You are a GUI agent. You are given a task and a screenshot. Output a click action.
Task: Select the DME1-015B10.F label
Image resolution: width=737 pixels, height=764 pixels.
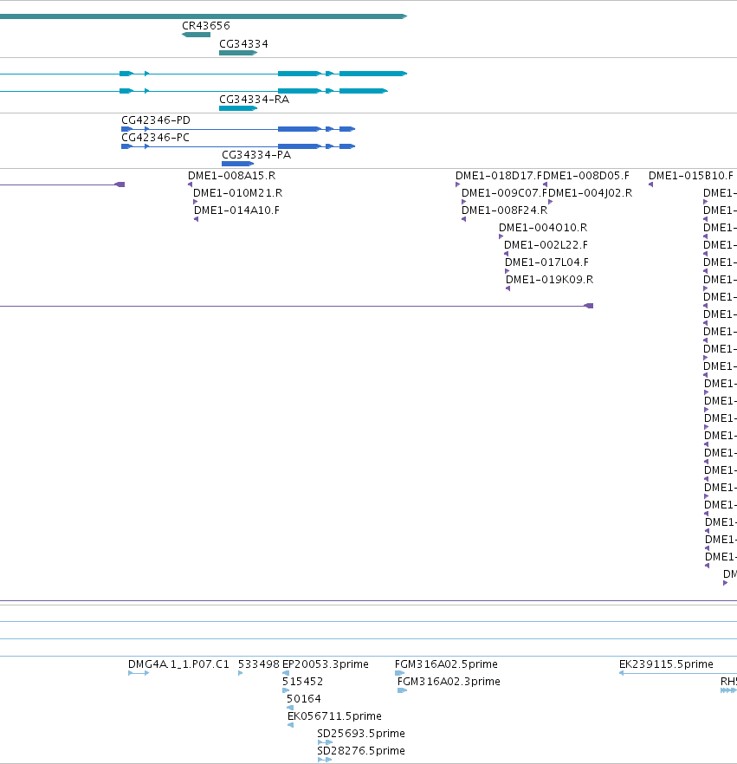(x=691, y=176)
